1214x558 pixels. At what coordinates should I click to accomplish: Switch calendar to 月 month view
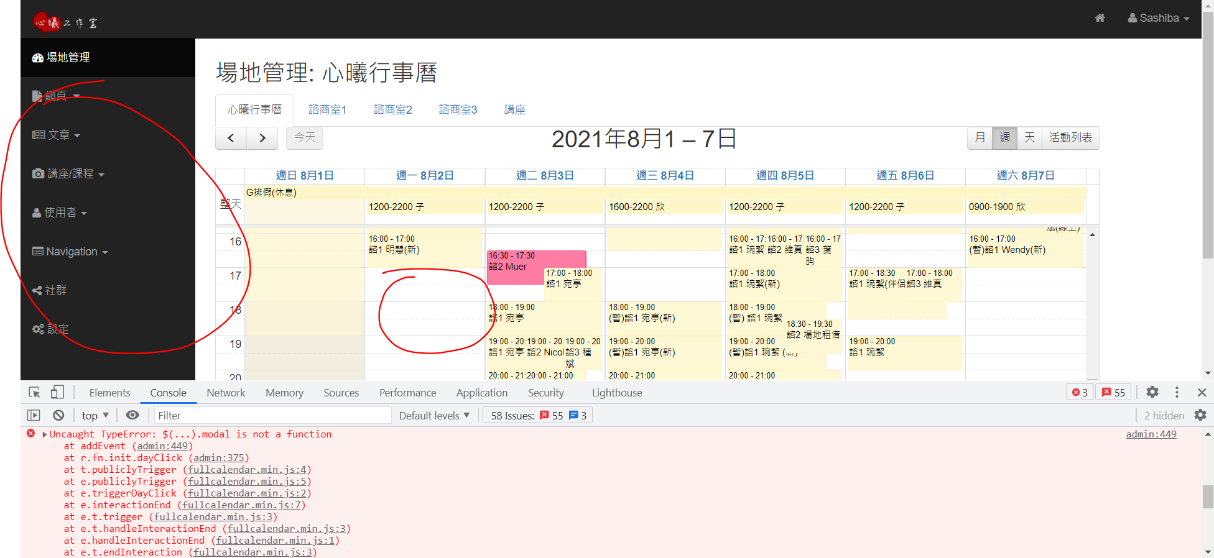click(x=980, y=137)
